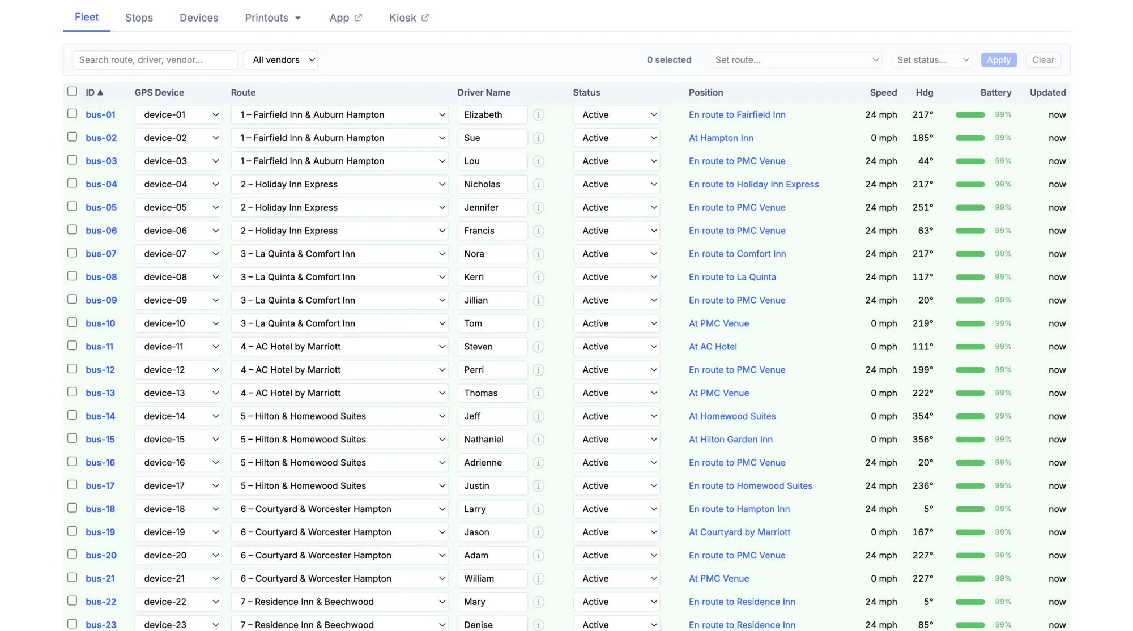Open the bus-14 link
1133x631 pixels.
[100, 416]
